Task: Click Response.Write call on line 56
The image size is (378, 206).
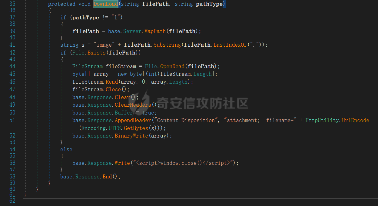Action: [x=122, y=163]
